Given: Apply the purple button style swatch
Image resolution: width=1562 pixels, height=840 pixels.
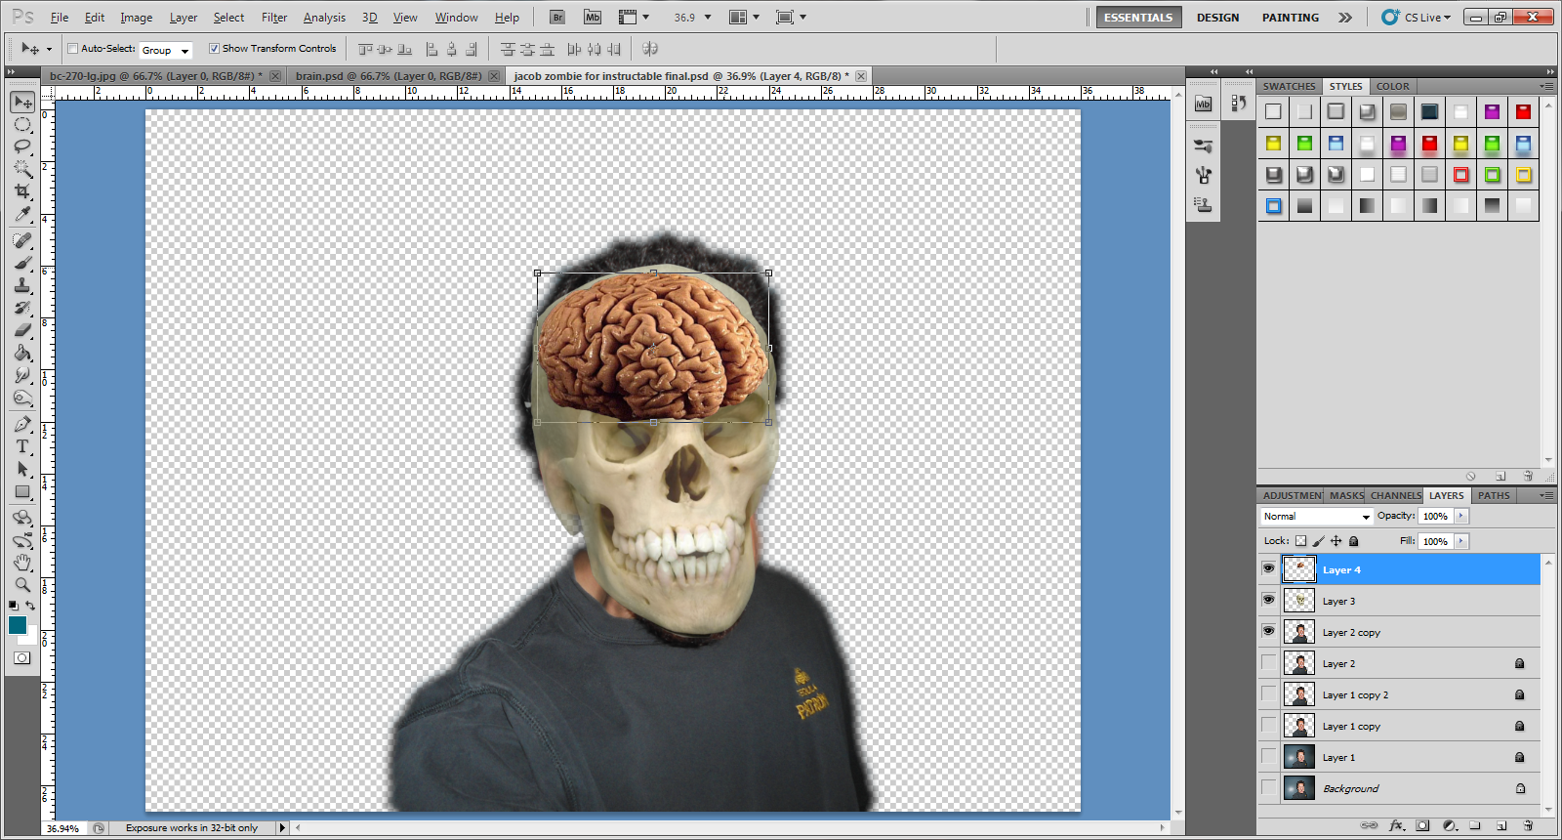Looking at the screenshot, I should 1492,111.
